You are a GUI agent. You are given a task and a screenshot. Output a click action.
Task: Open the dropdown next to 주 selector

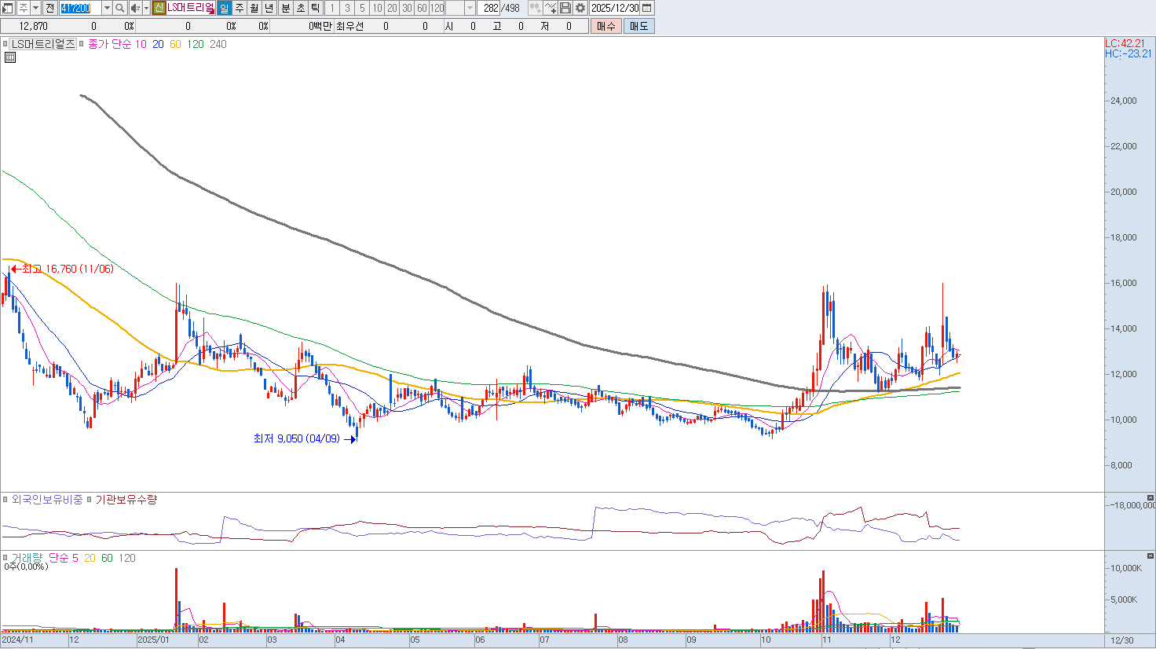tap(36, 8)
